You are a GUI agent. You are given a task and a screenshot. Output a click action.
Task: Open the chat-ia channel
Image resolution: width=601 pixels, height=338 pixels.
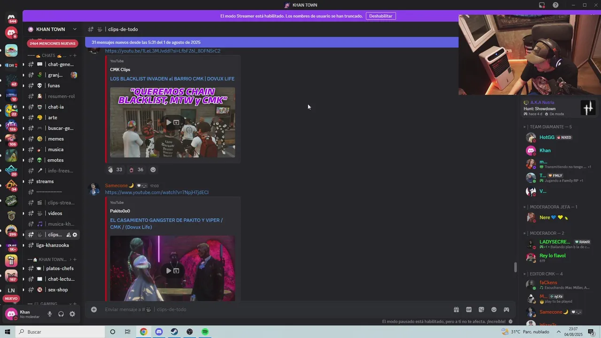(x=53, y=107)
